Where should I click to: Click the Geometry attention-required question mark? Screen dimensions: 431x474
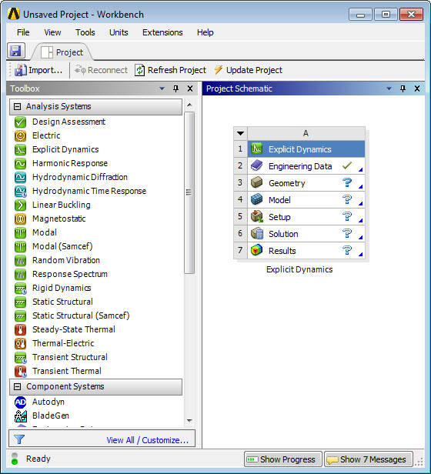click(x=347, y=182)
